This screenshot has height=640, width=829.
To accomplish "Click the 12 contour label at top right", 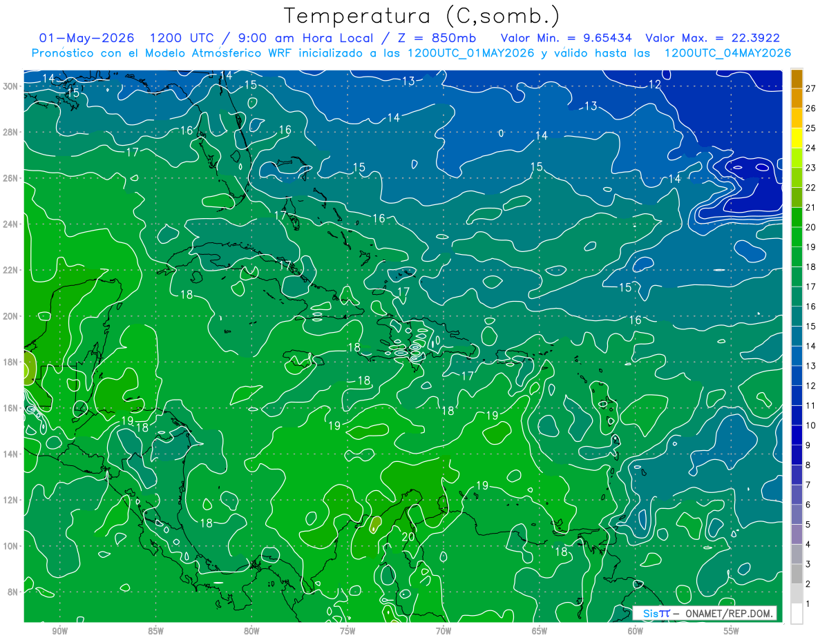I will click(x=655, y=84).
